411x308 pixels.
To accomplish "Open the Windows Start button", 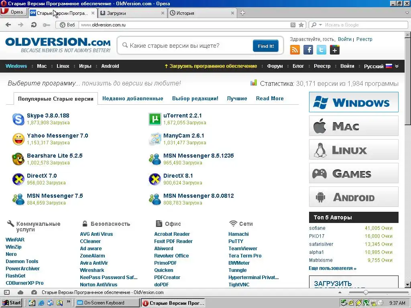I will click(11, 303).
